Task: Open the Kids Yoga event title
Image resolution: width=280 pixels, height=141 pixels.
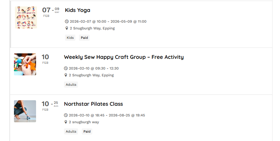Action: tap(77, 10)
